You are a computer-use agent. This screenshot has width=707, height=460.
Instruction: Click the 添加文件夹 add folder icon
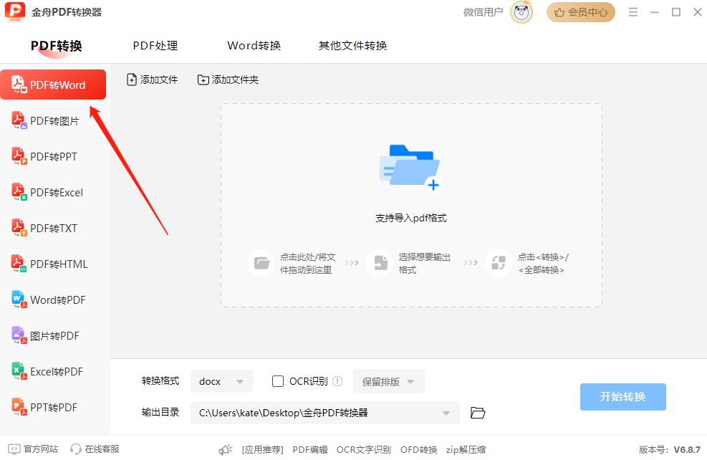click(x=203, y=80)
